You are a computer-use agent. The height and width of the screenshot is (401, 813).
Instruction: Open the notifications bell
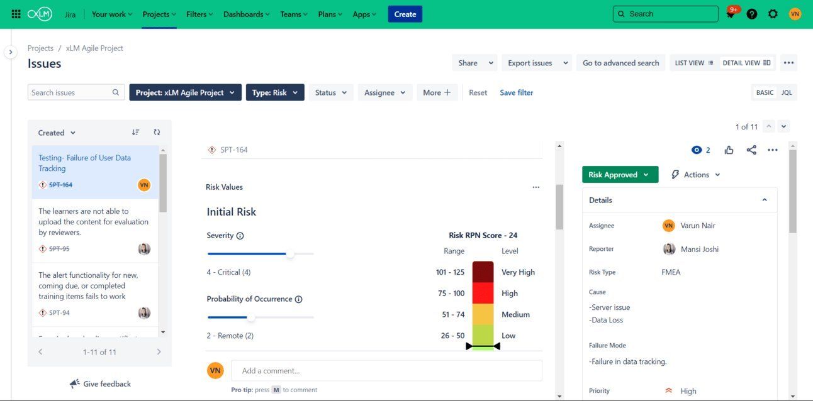click(731, 14)
